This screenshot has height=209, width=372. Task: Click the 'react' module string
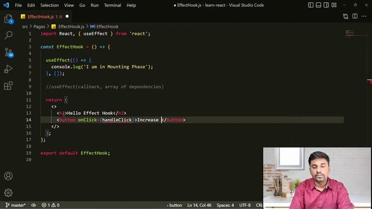138,34
